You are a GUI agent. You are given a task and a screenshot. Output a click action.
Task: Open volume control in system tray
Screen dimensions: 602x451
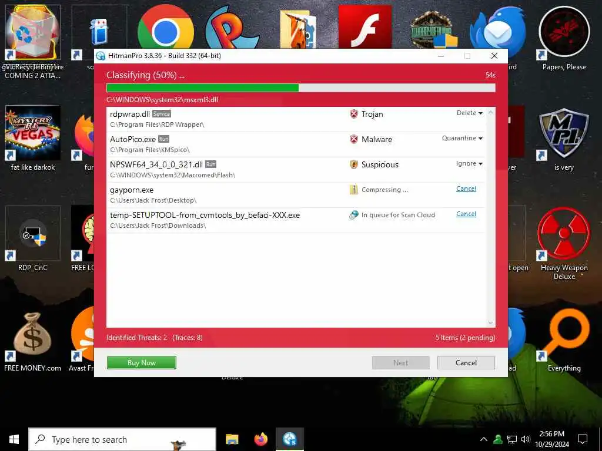[526, 439]
